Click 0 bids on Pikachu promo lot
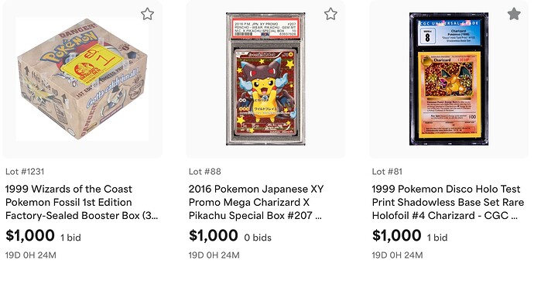 258,238
